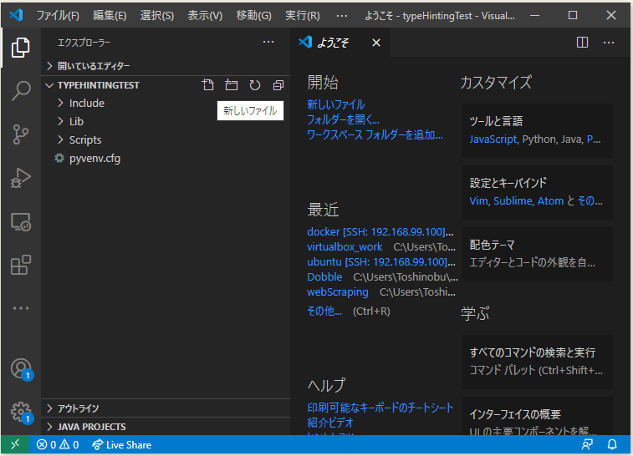The height and width of the screenshot is (456, 633).
Task: Open the Extensions view icon
Action: [21, 265]
